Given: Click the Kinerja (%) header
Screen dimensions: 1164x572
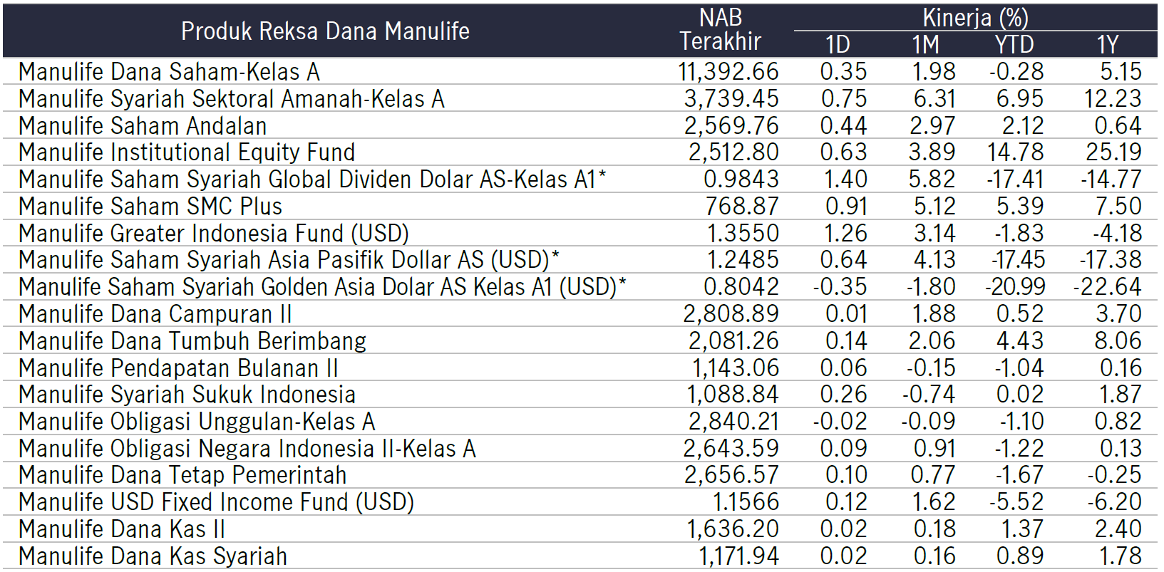Looking at the screenshot, I should (975, 17).
